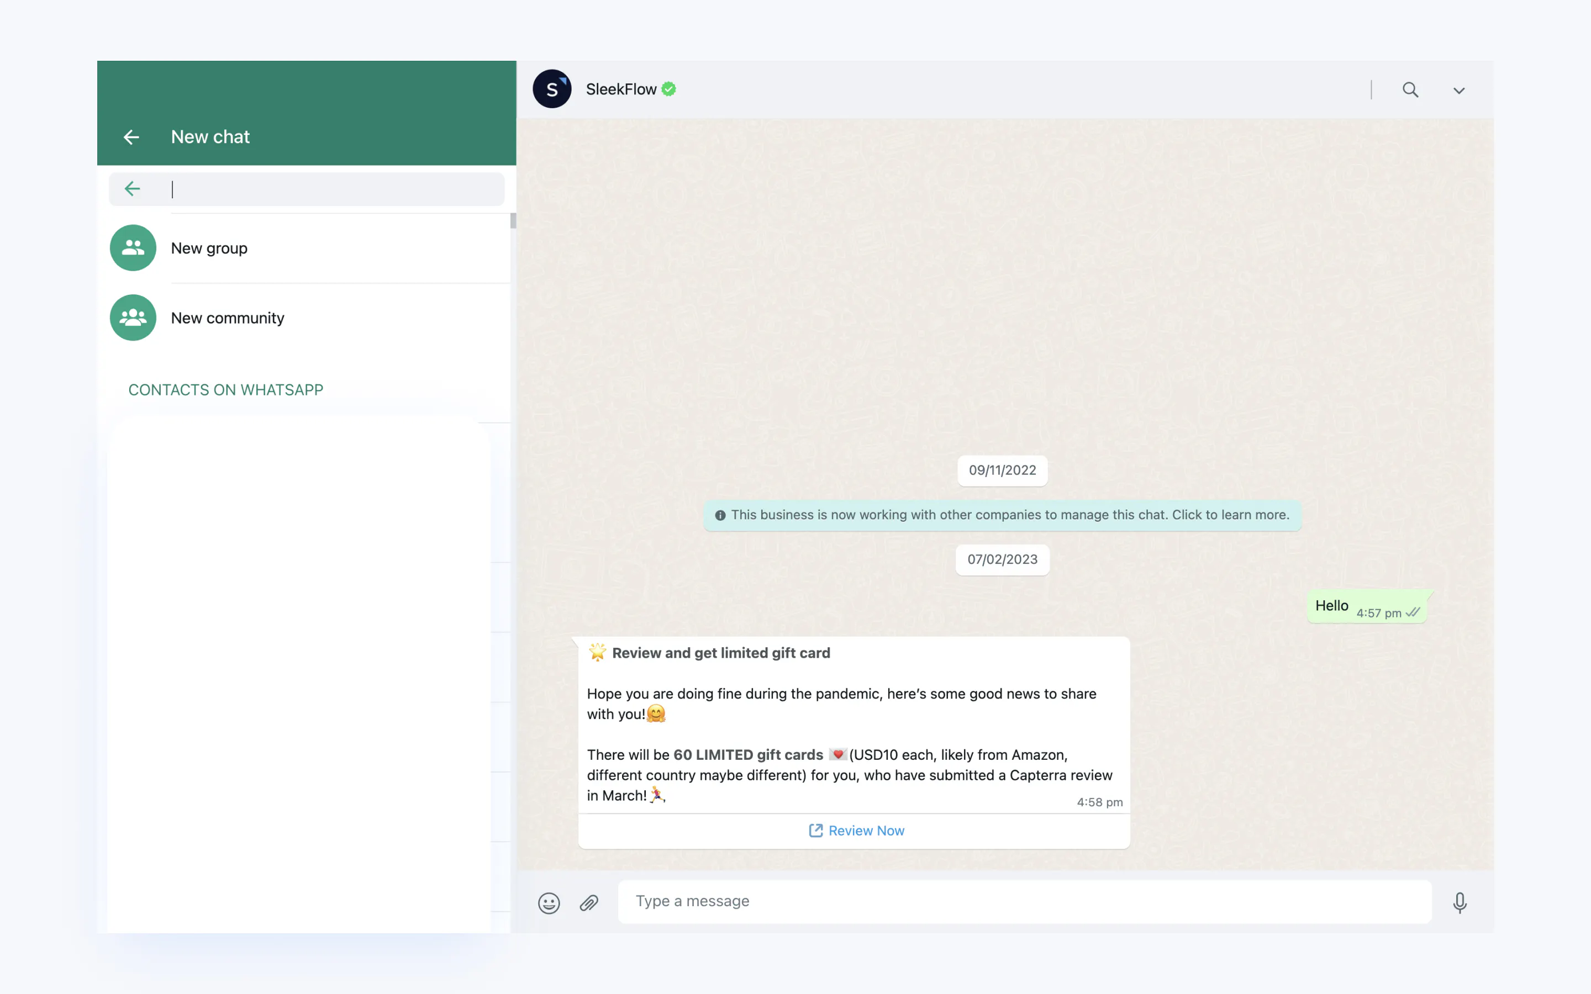Click the emoji icon in message composer

549,902
